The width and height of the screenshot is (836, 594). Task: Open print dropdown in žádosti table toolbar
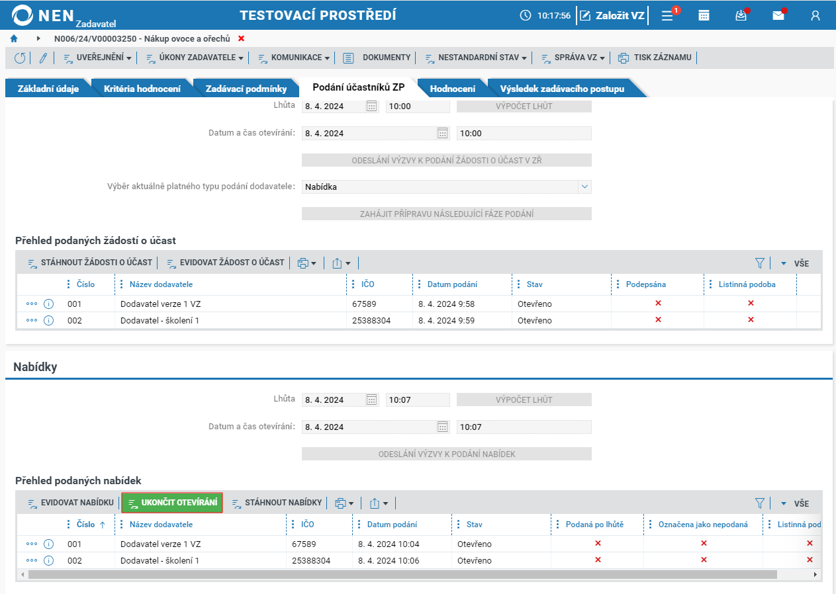[307, 263]
